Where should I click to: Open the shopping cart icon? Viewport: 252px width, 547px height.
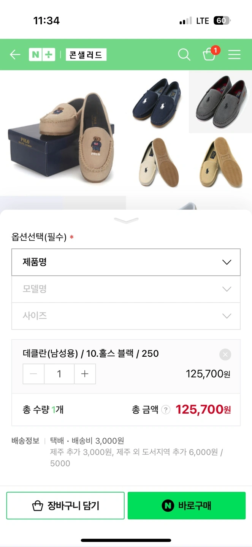click(209, 55)
